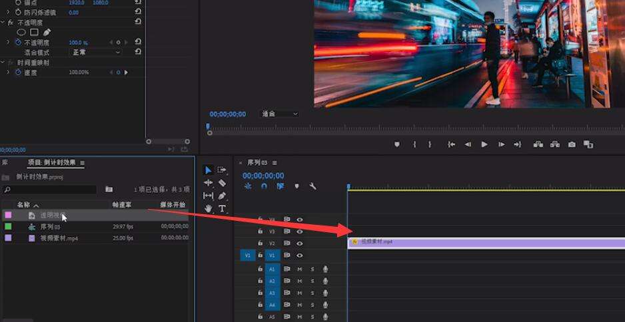Open the 混合模式 正常 dropdown
Viewport: 625px width, 322px height.
pyautogui.click(x=96, y=52)
